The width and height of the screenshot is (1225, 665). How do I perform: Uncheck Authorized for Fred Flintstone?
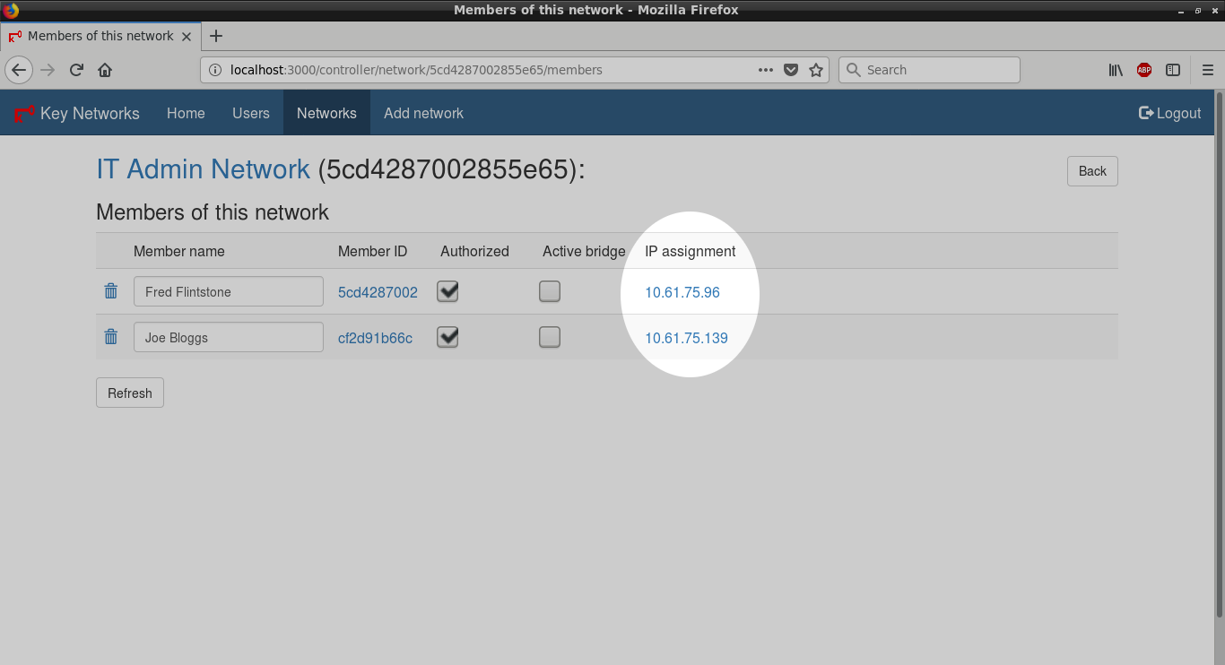447,291
